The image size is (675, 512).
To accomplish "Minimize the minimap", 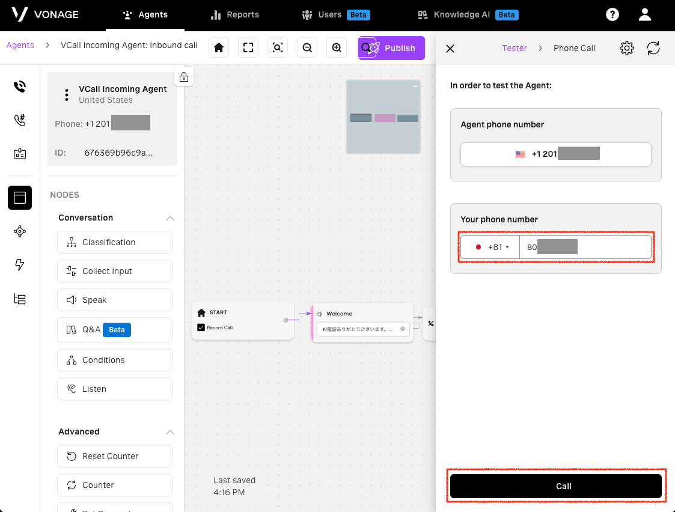I will [x=415, y=86].
